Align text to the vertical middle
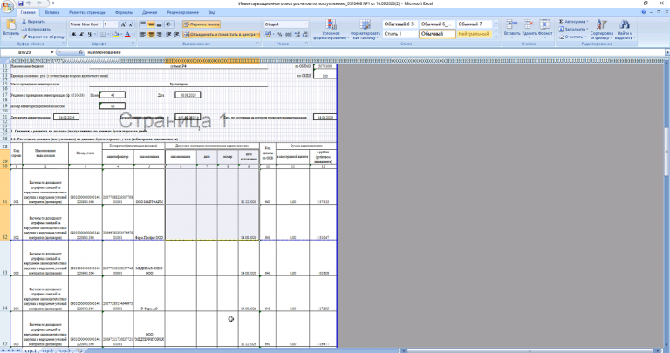Image resolution: width=670 pixels, height=353 pixels. click(x=151, y=24)
